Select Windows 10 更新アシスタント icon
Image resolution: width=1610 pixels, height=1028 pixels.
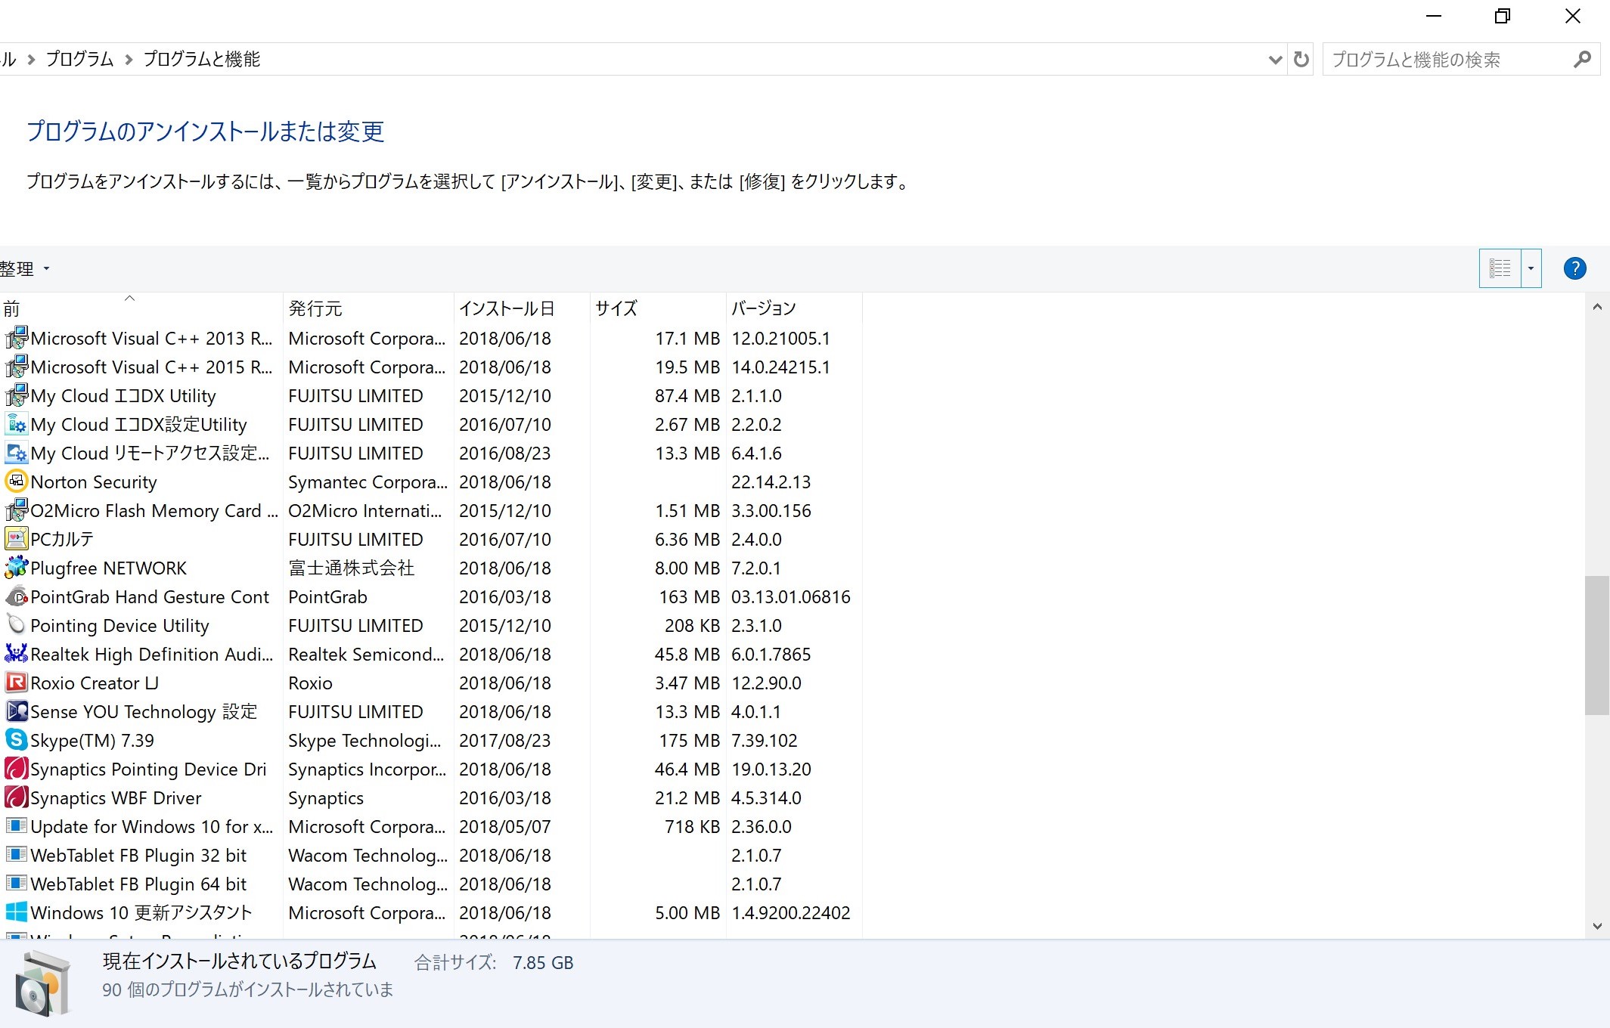(16, 912)
